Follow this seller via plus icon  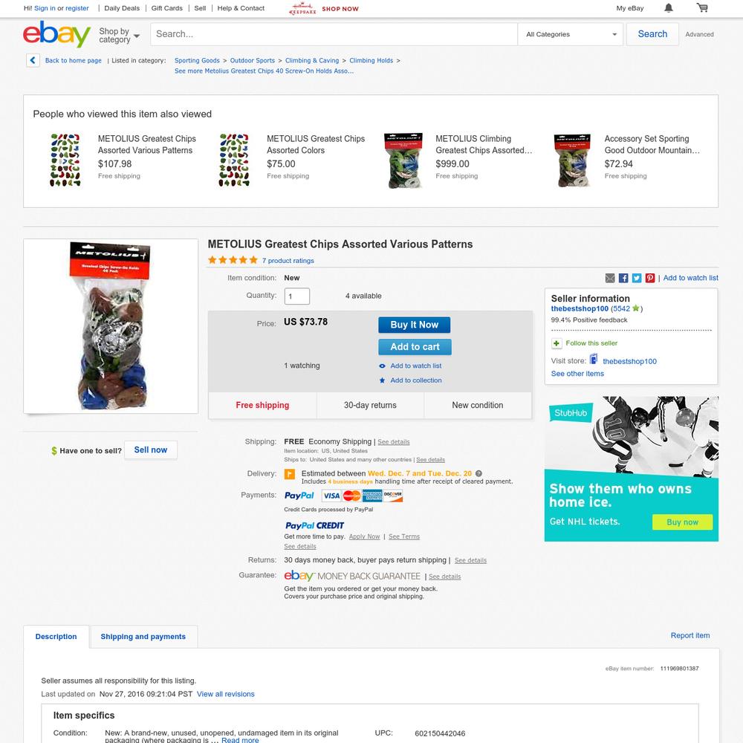tap(557, 343)
